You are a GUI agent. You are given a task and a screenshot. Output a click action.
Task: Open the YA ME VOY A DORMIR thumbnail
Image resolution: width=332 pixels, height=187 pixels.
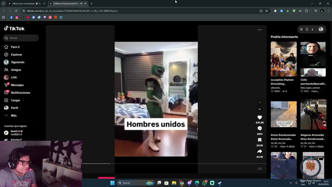(284, 114)
